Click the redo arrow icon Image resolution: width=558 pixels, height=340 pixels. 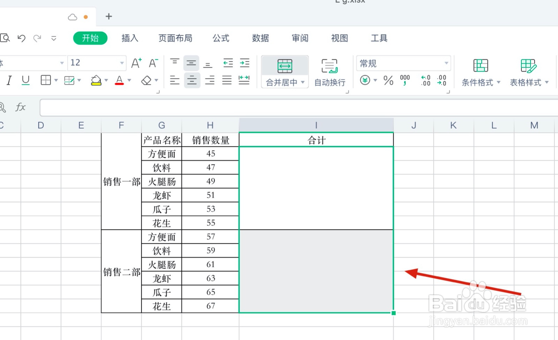click(37, 38)
